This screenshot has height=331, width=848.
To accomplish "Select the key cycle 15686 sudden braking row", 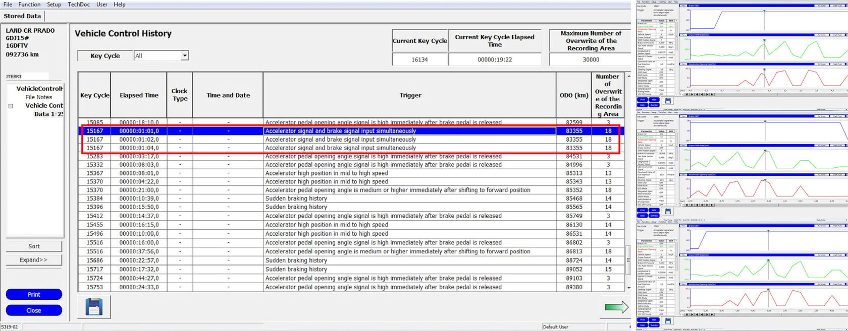I will 351,260.
